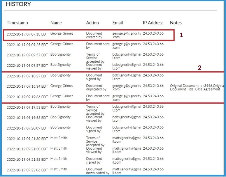226x177 pixels.
Task: Select the "Document duplicated by" action entry
Action: pos(96,88)
